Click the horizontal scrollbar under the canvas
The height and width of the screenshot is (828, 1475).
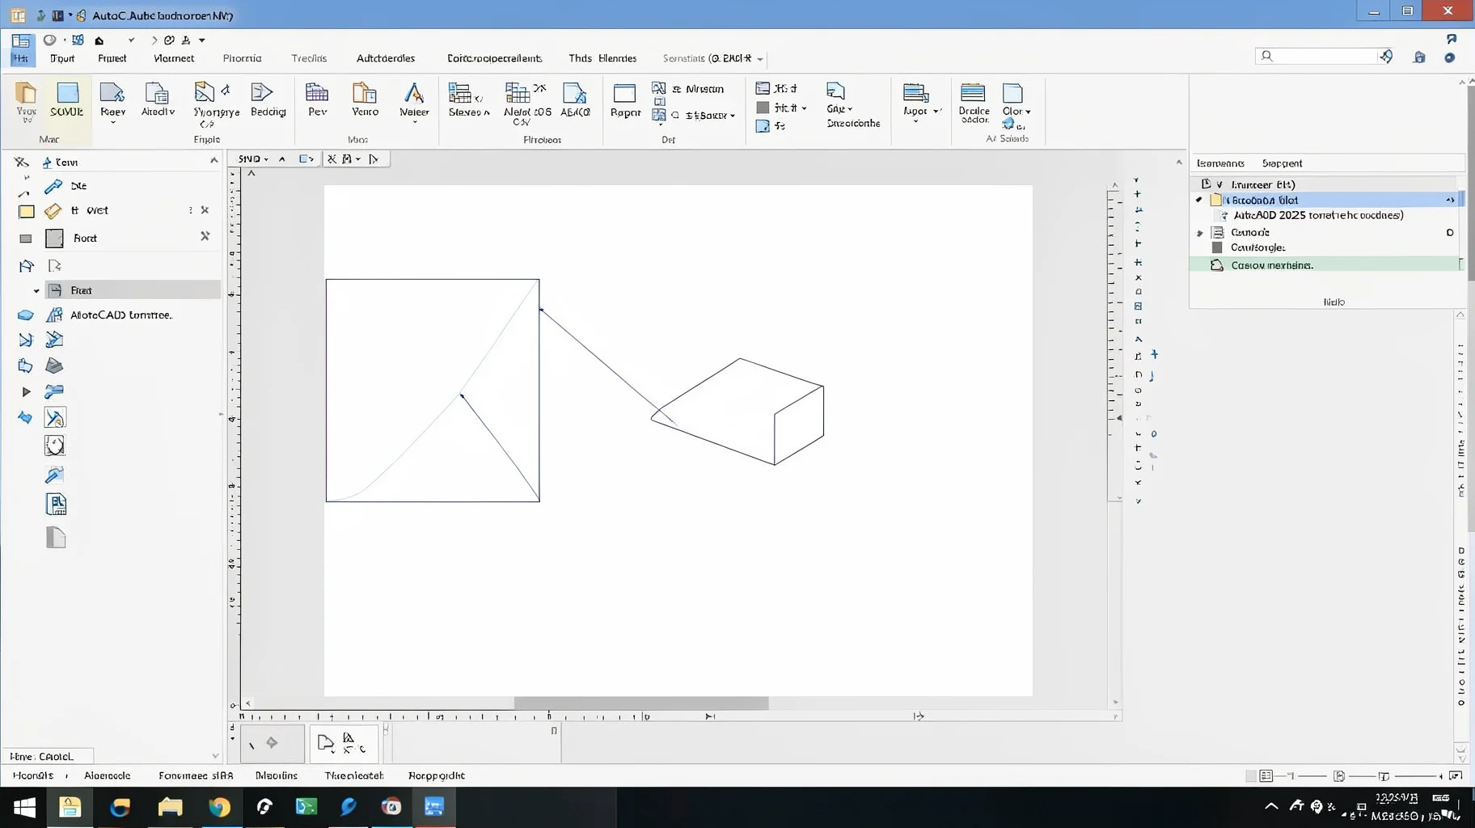(640, 703)
